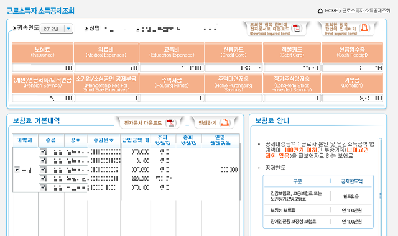Click the 보험료 안내 section heading
This screenshot has width=398, height=236.
[x=272, y=120]
